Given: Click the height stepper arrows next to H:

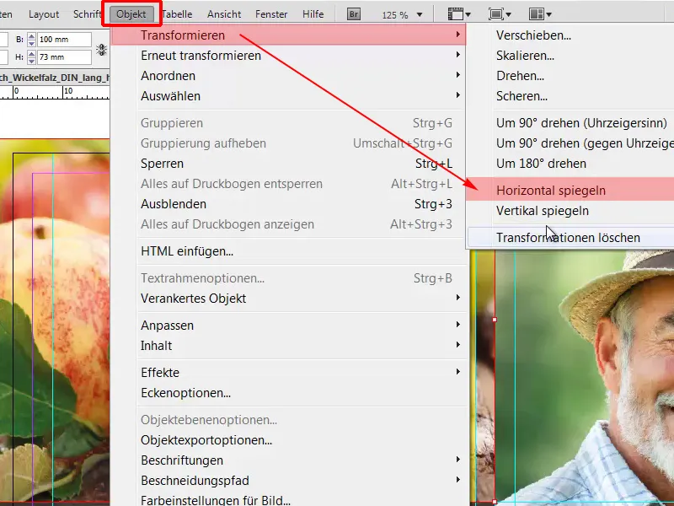Looking at the screenshot, I should click(31, 57).
